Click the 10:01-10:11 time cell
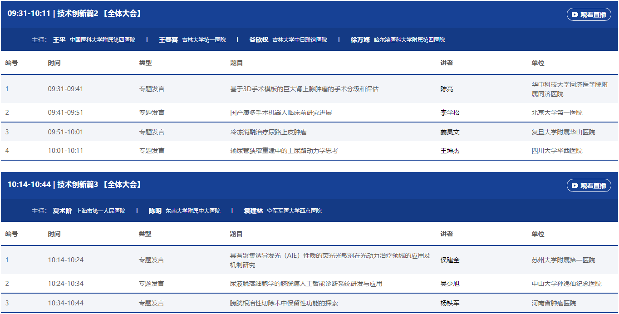This screenshot has width=619, height=314. pos(65,151)
